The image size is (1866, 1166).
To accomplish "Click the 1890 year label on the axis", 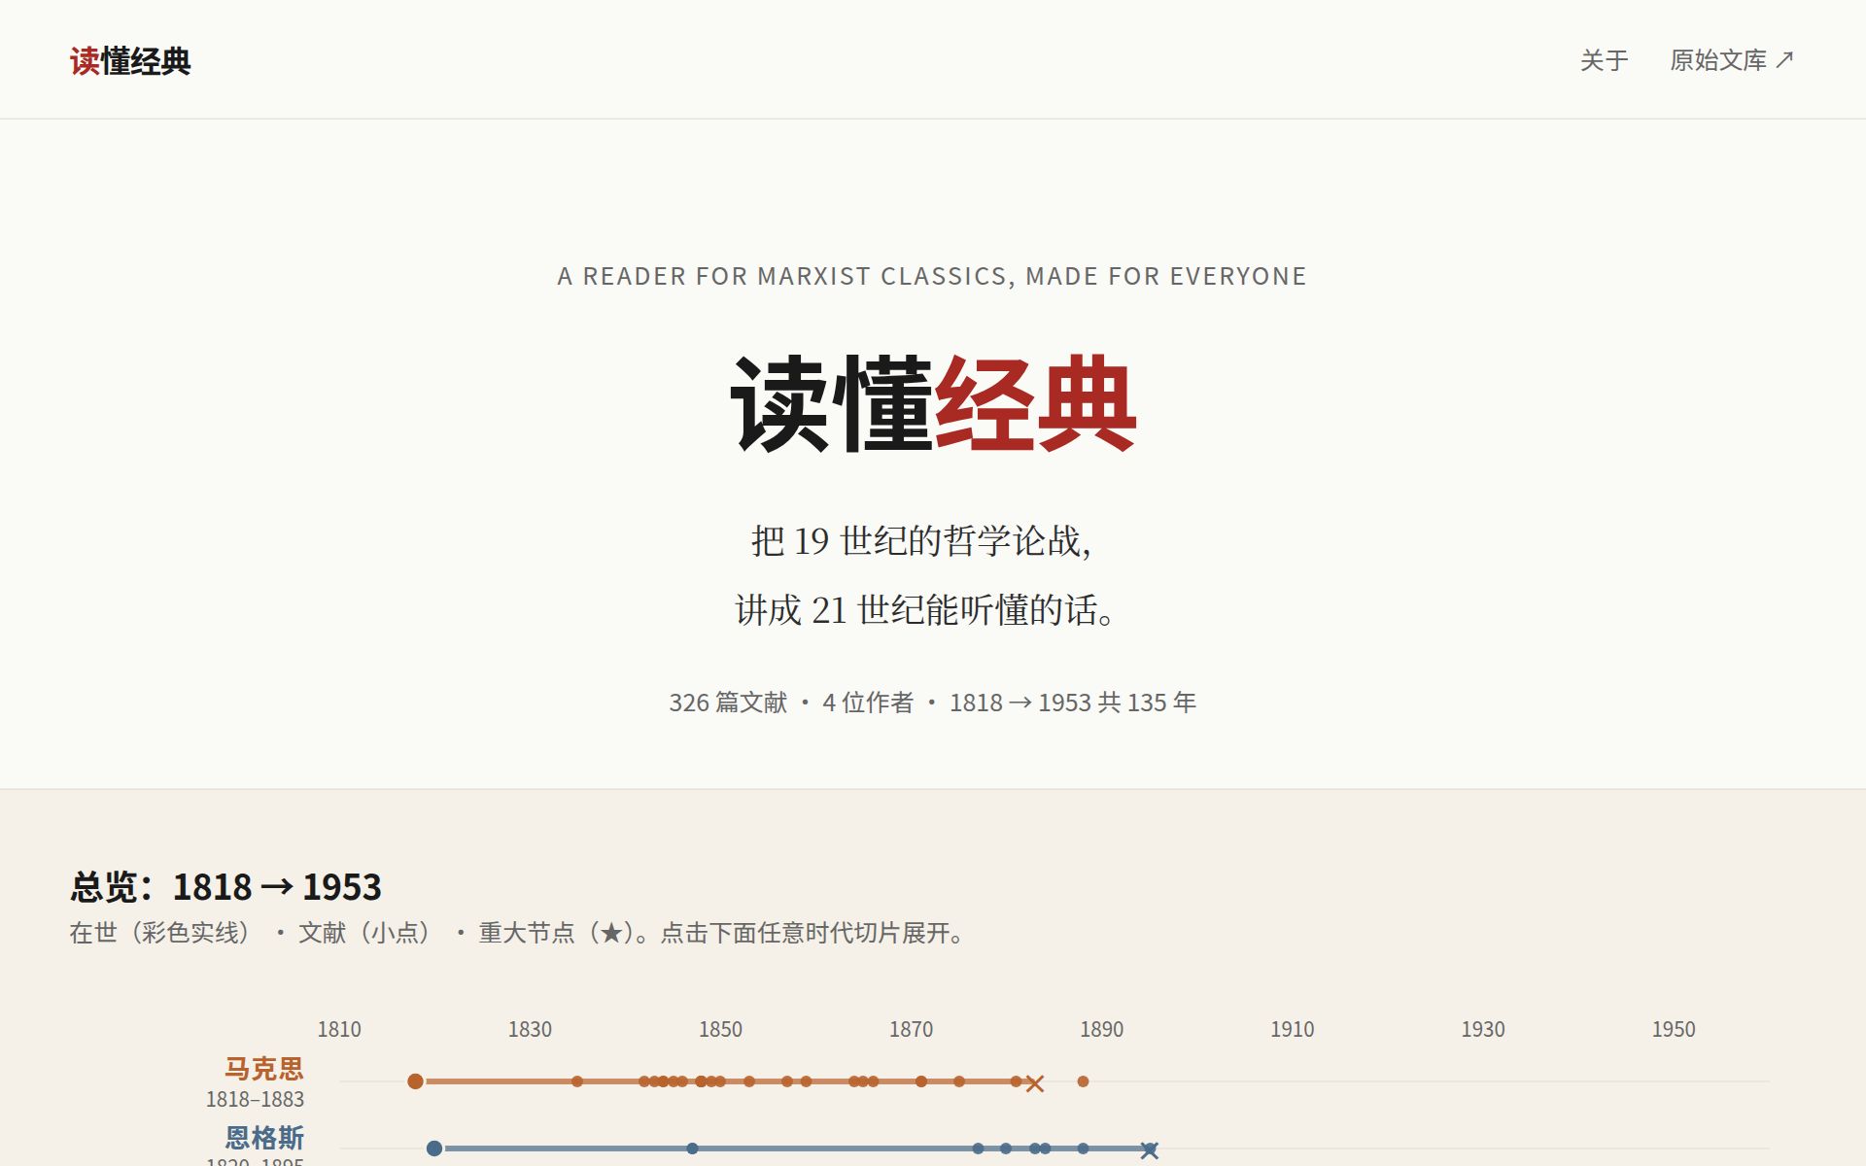I will 1101,1029.
